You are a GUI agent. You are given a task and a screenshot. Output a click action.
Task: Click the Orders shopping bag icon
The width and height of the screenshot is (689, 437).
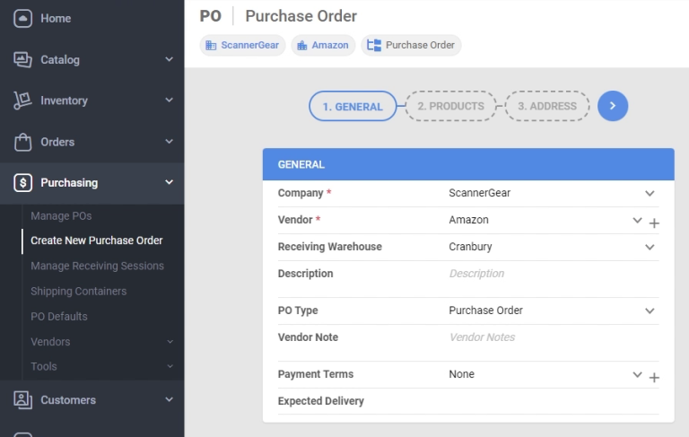22,142
